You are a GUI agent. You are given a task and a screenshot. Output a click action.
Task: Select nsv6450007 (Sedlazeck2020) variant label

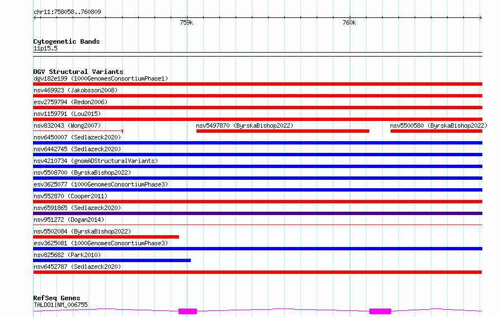click(x=77, y=137)
